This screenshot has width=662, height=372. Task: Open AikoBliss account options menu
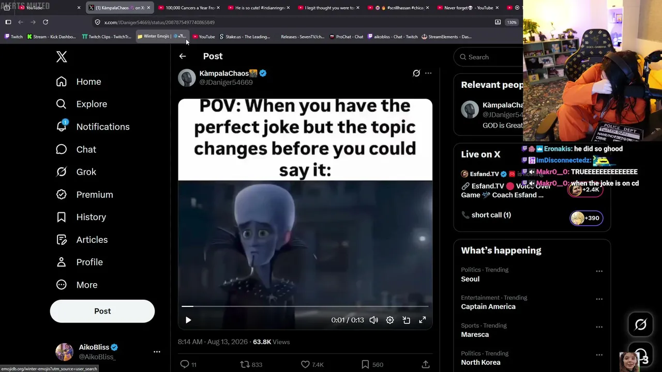(x=157, y=352)
